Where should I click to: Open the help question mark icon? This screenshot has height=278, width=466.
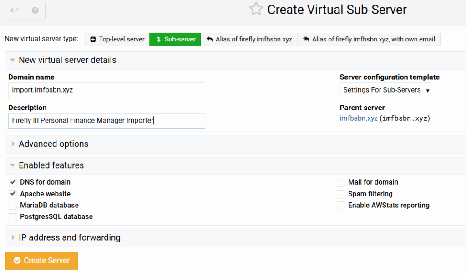35,10
